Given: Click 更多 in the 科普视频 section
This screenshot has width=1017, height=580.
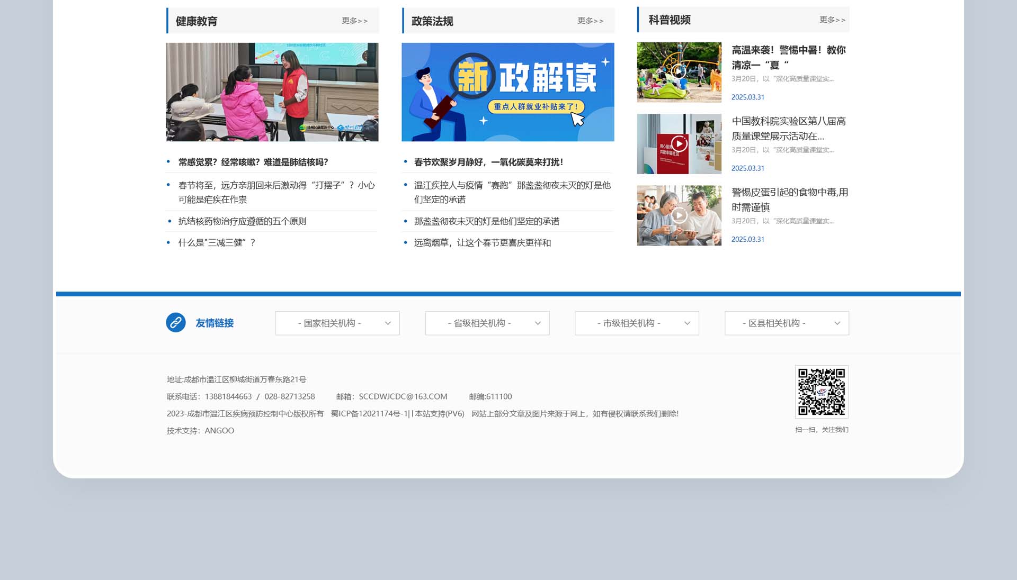Looking at the screenshot, I should coord(832,20).
